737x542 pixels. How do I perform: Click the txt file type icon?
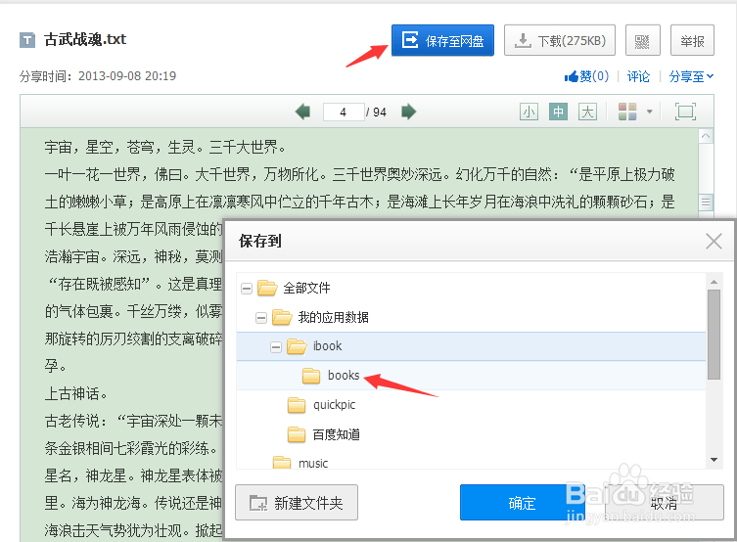(27, 40)
